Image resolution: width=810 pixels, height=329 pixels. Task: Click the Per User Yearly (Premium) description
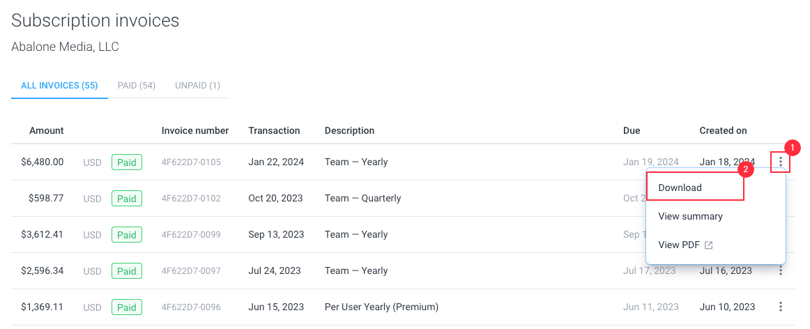(381, 307)
